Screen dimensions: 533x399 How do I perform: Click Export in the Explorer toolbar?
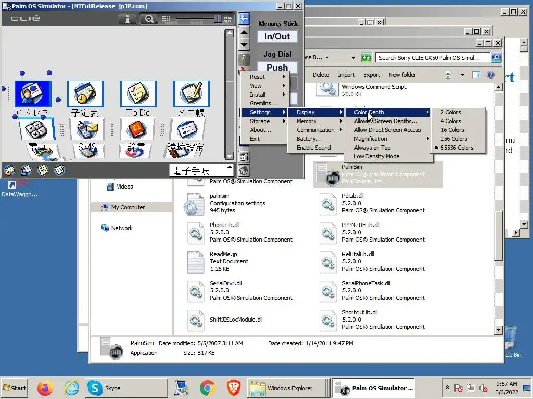coord(372,75)
